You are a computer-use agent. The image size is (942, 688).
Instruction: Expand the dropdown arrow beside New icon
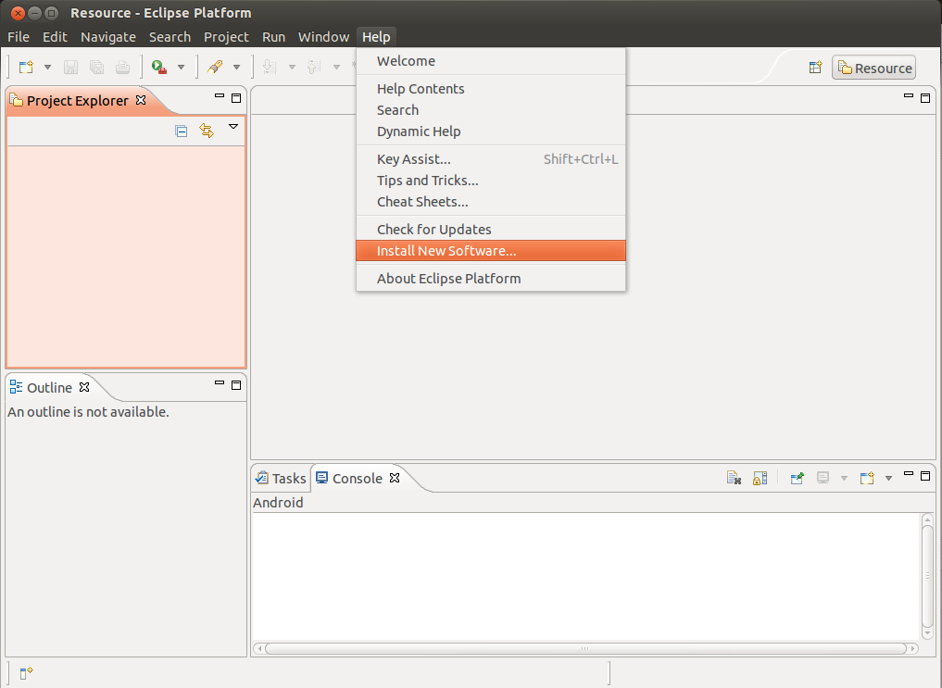pos(47,68)
